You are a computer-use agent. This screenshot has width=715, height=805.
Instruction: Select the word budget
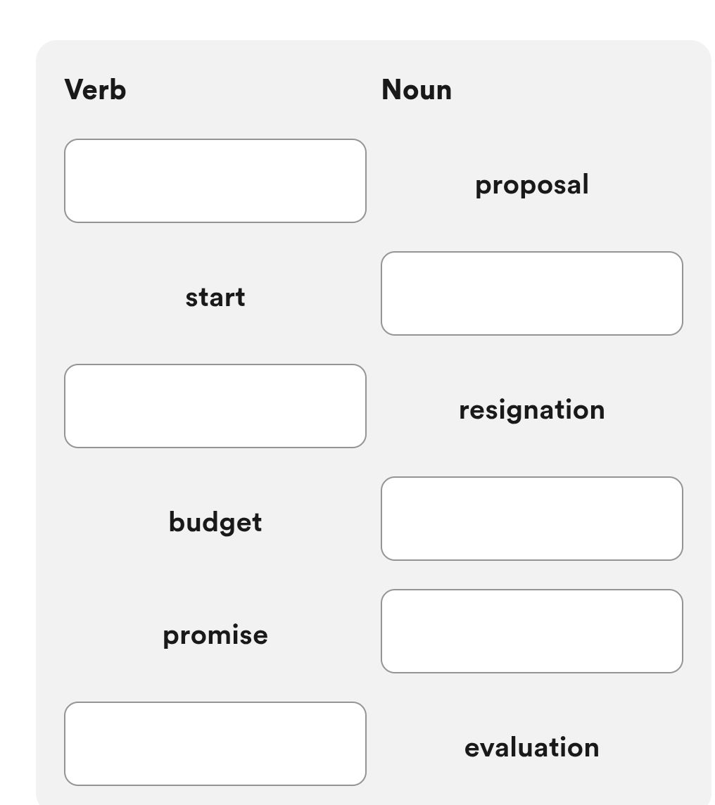pos(215,522)
